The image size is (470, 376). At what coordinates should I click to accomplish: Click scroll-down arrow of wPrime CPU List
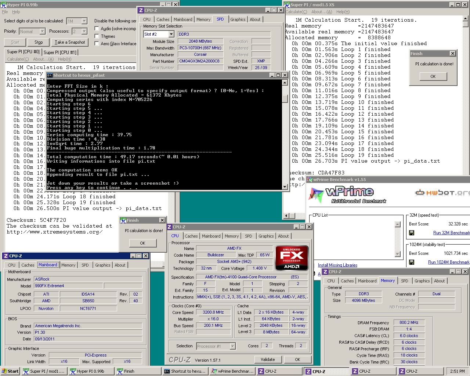(x=397, y=254)
